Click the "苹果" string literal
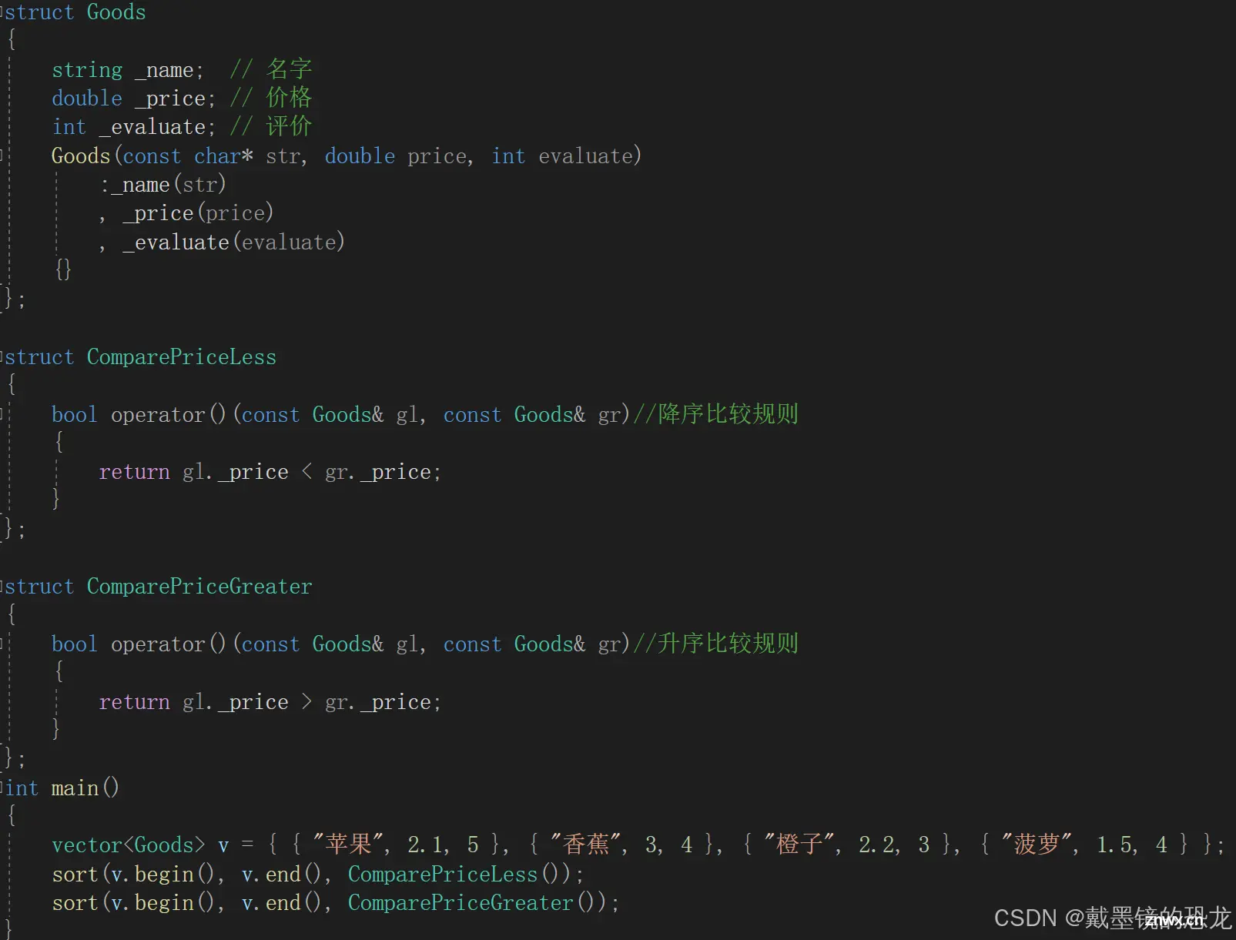The height and width of the screenshot is (940, 1236). point(348,845)
